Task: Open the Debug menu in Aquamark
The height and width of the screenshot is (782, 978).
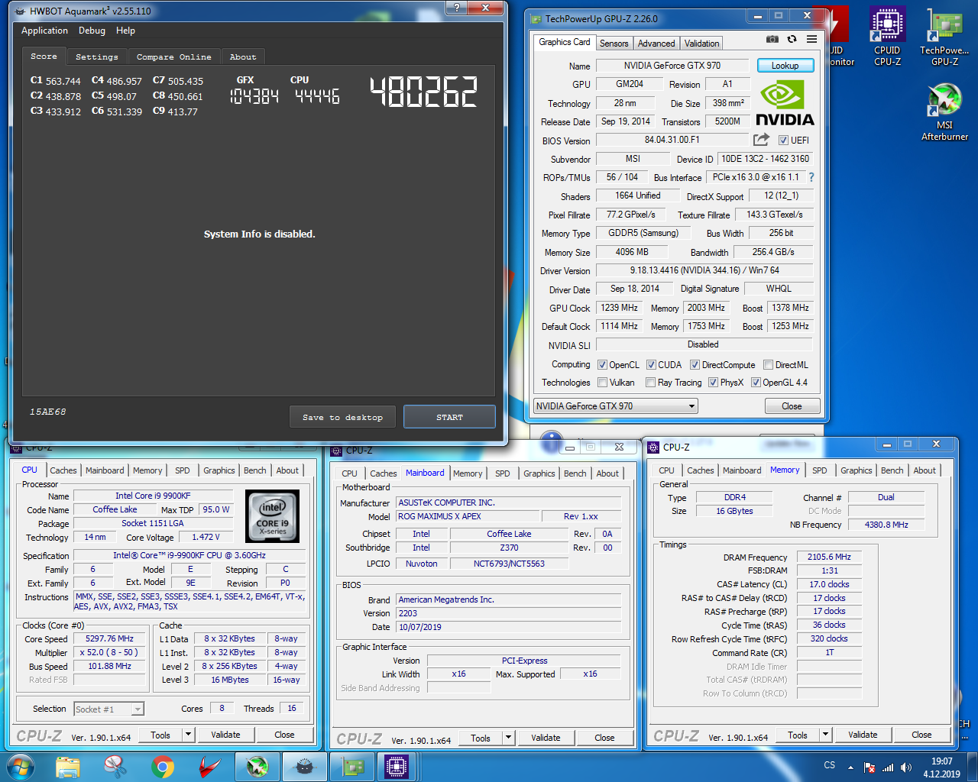Action: [92, 31]
